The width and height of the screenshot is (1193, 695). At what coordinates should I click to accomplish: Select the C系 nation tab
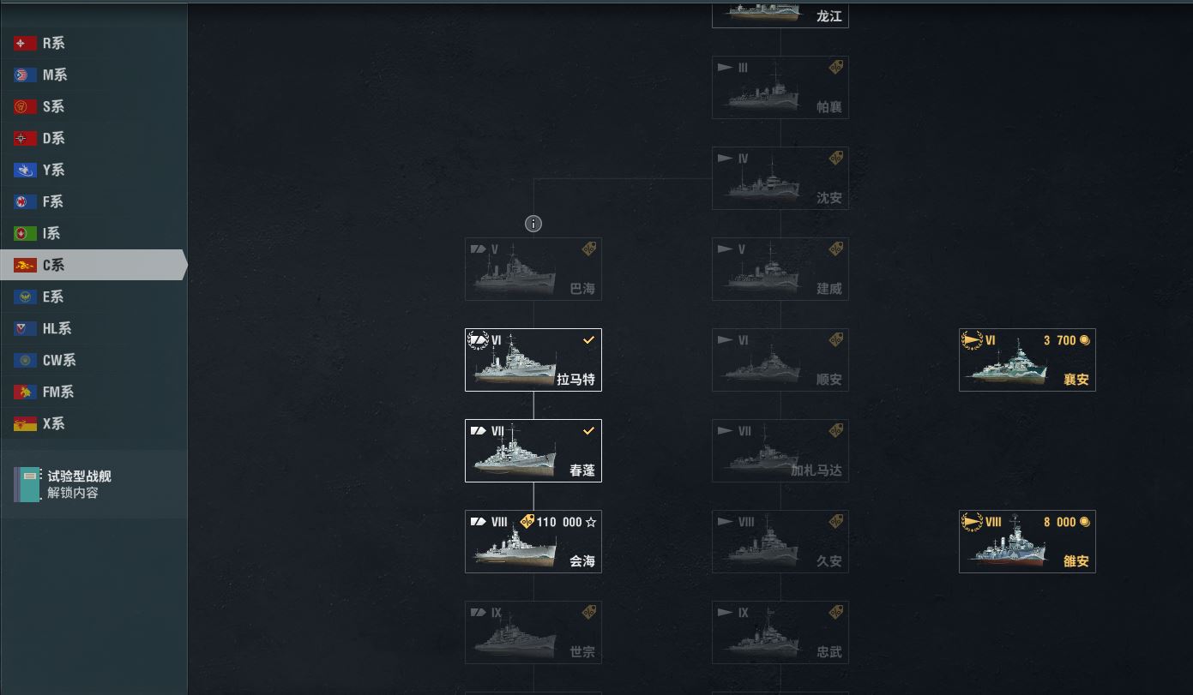pyautogui.click(x=93, y=265)
